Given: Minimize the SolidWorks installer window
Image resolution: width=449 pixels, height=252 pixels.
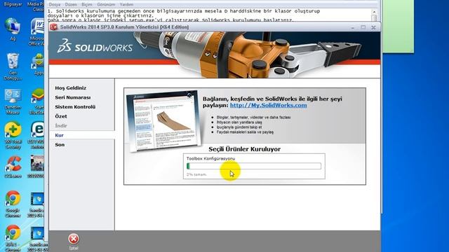Looking at the screenshot, I should click(x=353, y=27).
